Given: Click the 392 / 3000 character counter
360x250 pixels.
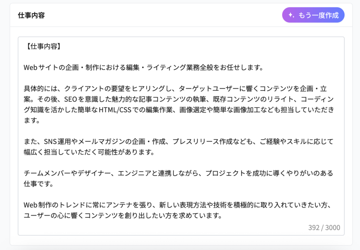Looking at the screenshot, I should click(x=324, y=228).
